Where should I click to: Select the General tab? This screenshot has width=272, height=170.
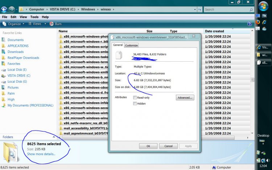(118, 45)
